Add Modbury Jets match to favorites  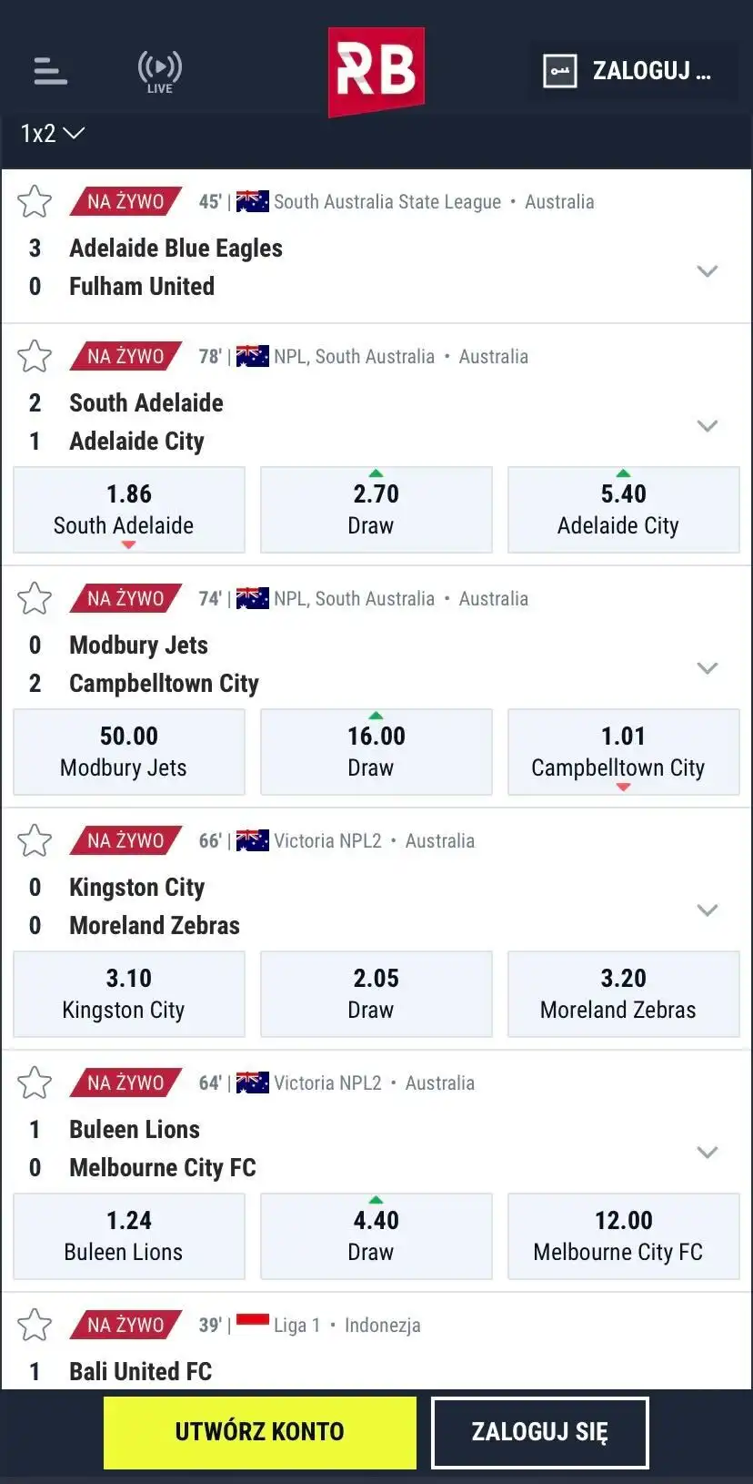[35, 598]
